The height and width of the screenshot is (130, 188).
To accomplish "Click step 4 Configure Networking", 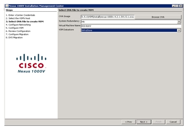I will point(18,25).
